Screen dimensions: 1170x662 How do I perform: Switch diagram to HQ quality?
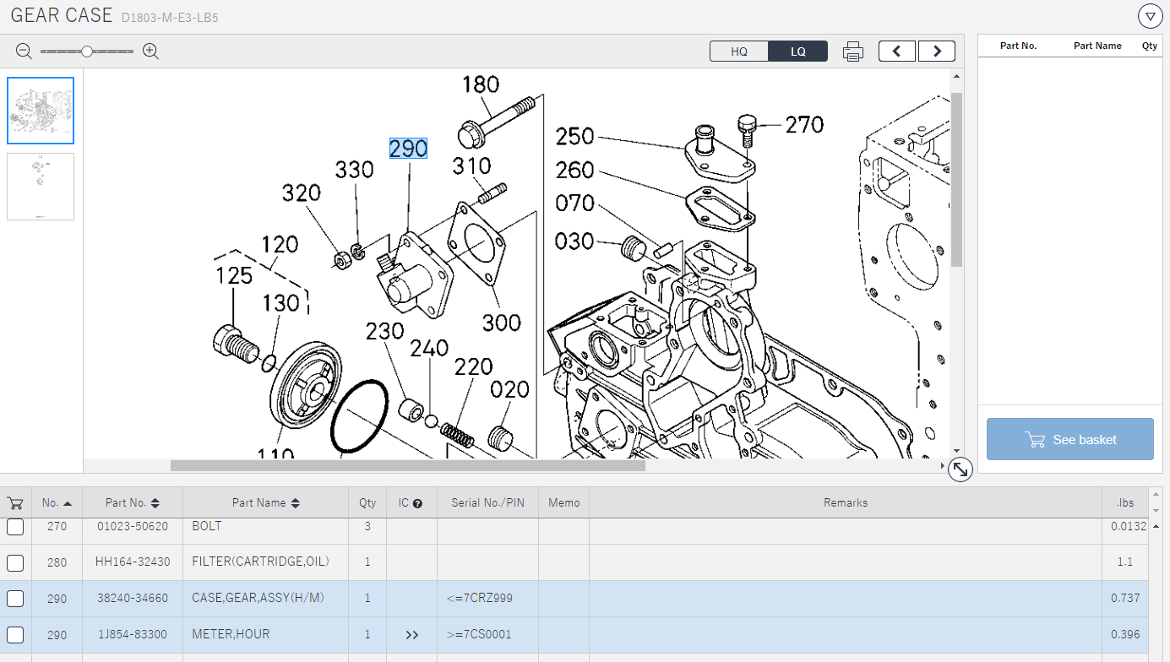739,52
